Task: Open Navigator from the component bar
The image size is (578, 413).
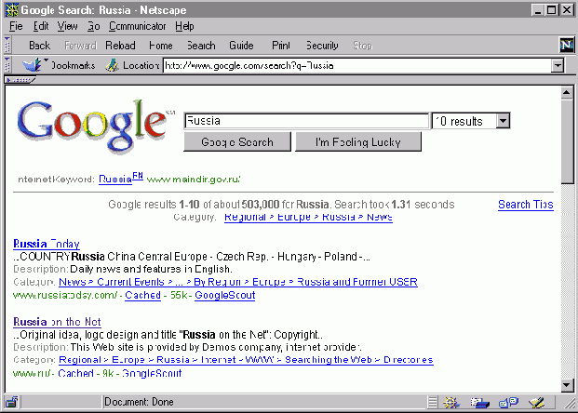Action: 451,402
